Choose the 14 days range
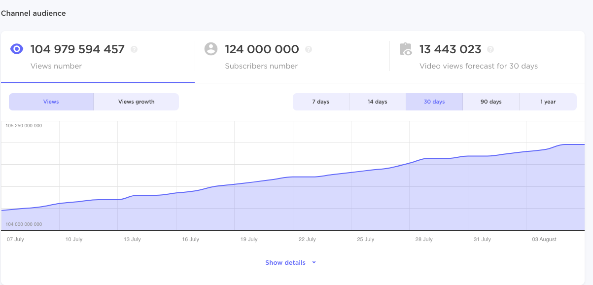The width and height of the screenshot is (593, 285). coord(377,102)
